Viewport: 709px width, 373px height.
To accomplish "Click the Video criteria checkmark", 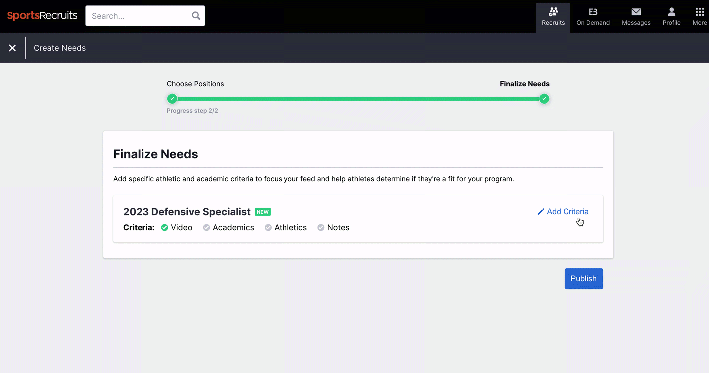I will point(165,228).
